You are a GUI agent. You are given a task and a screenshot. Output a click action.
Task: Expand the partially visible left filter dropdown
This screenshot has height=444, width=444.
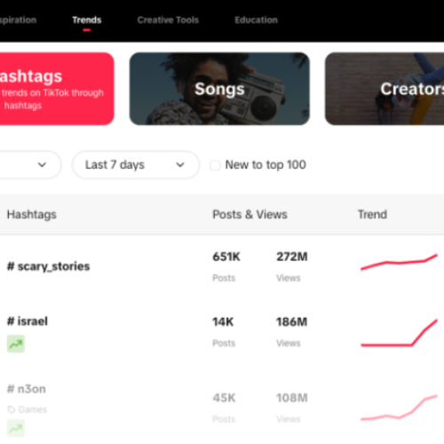pos(29,165)
